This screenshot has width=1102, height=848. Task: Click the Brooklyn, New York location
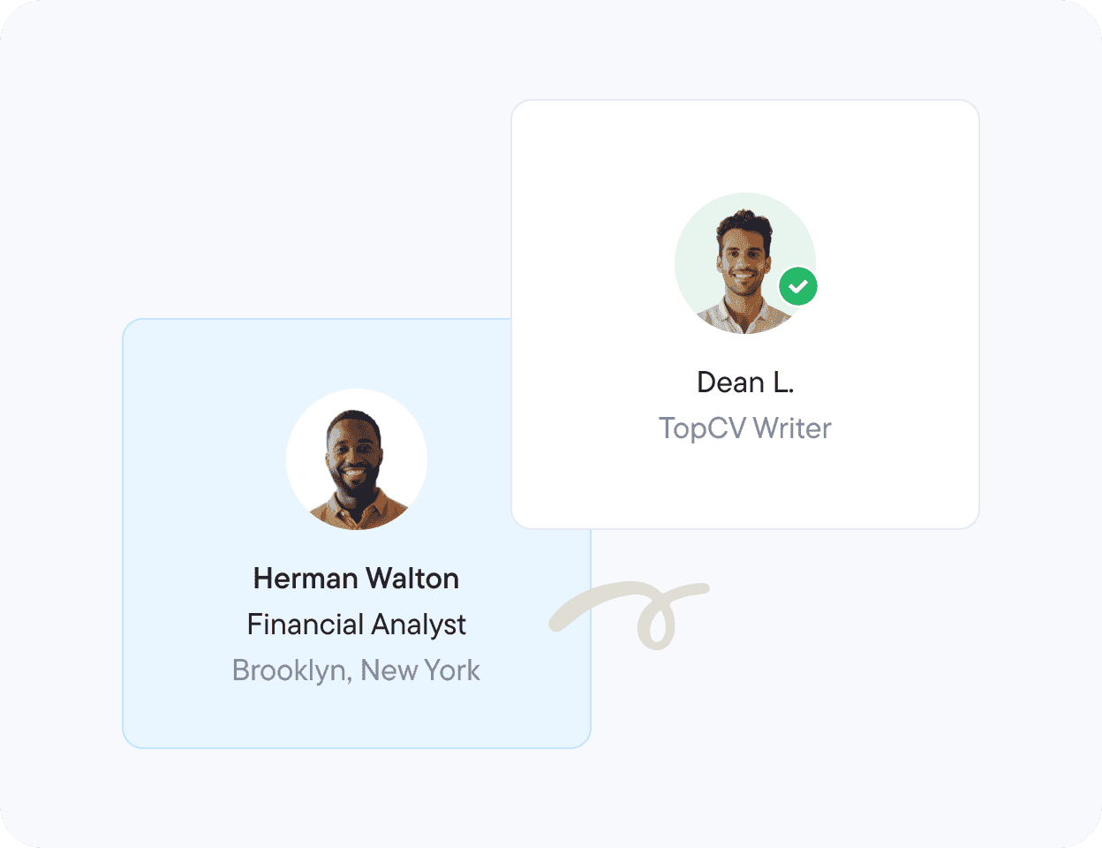pyautogui.click(x=356, y=670)
